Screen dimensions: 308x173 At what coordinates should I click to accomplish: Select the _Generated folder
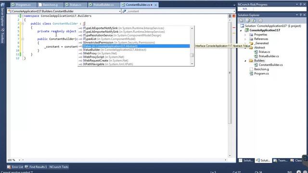[261, 43]
